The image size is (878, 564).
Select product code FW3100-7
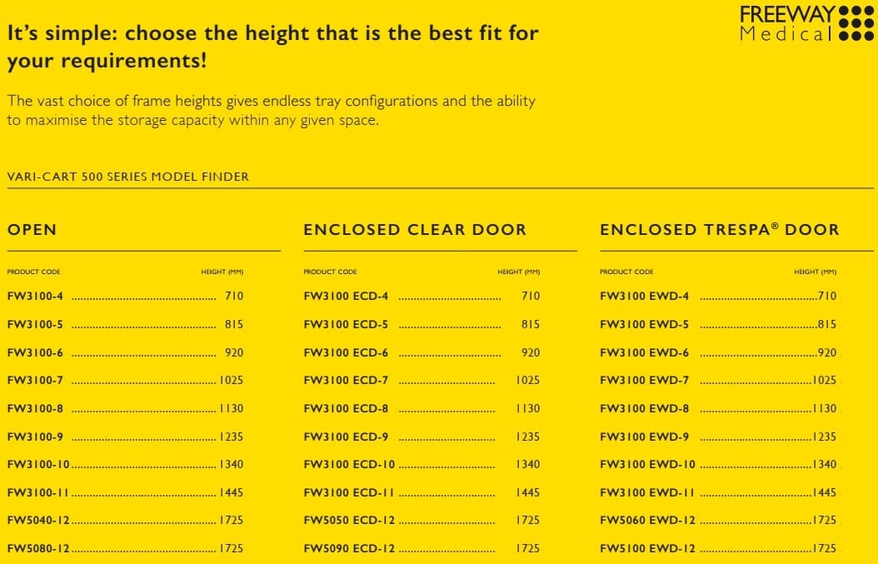click(35, 380)
